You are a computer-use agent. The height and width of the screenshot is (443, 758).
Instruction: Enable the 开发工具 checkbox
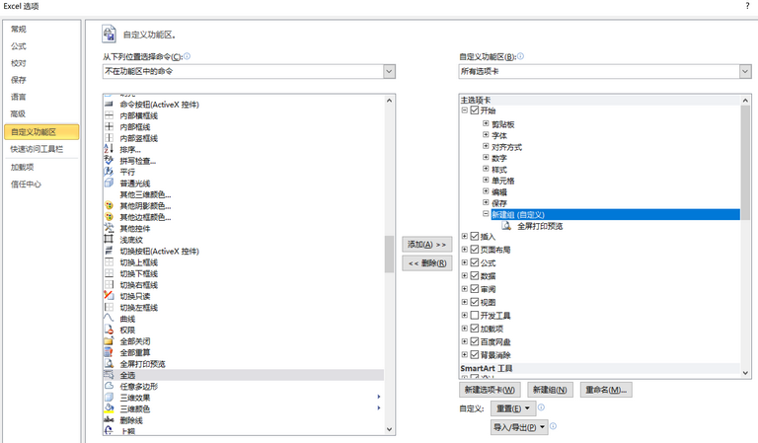click(474, 316)
